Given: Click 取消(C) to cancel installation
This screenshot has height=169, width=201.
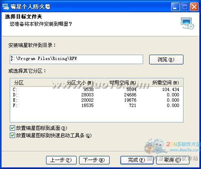Looking at the screenshot, I should tap(173, 160).
